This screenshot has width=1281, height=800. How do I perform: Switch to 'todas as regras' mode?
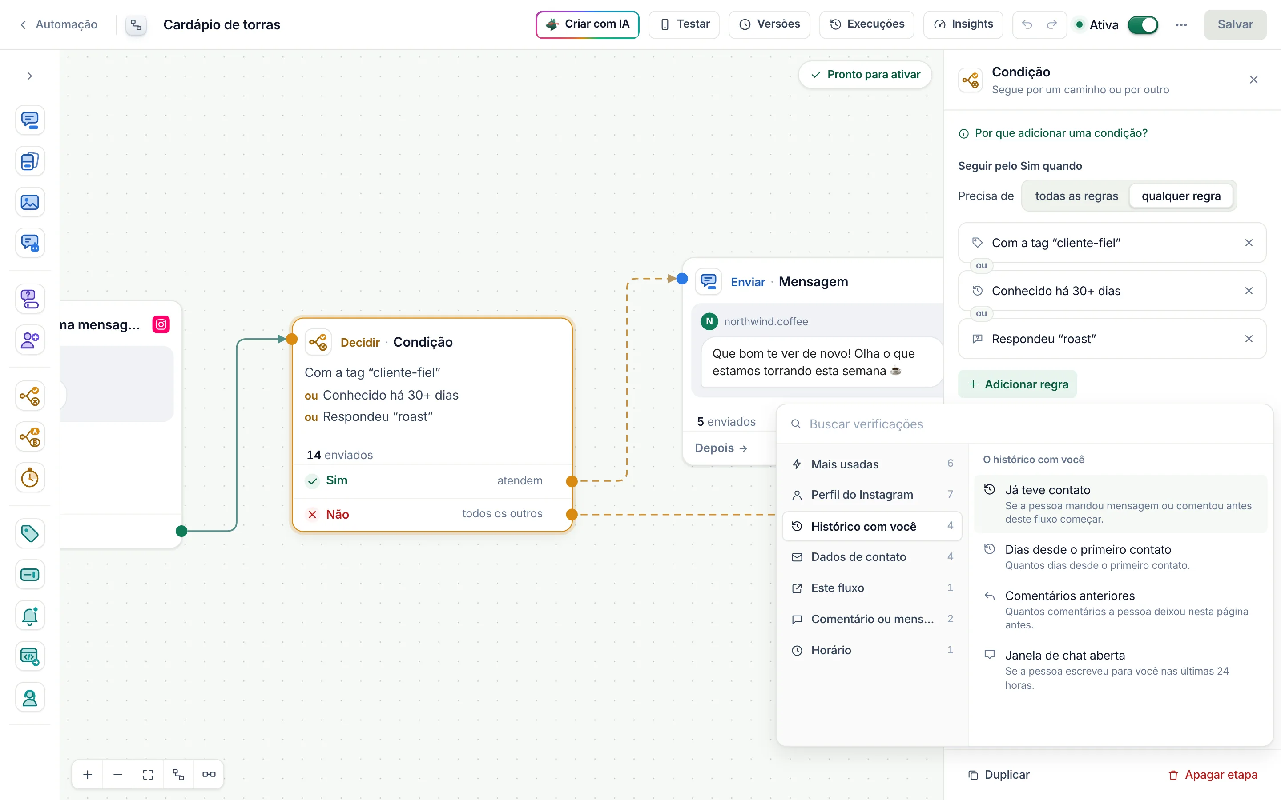(1076, 196)
